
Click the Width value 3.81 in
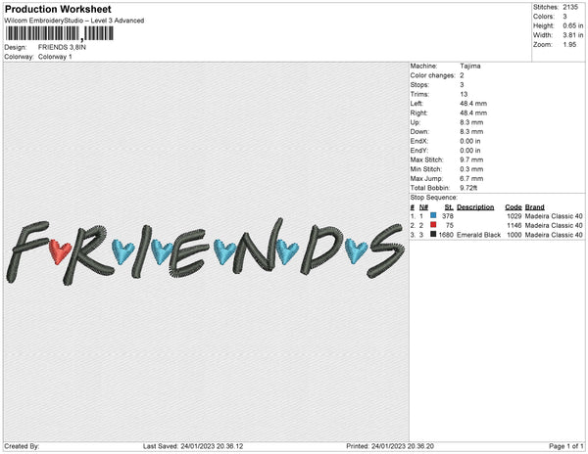572,35
